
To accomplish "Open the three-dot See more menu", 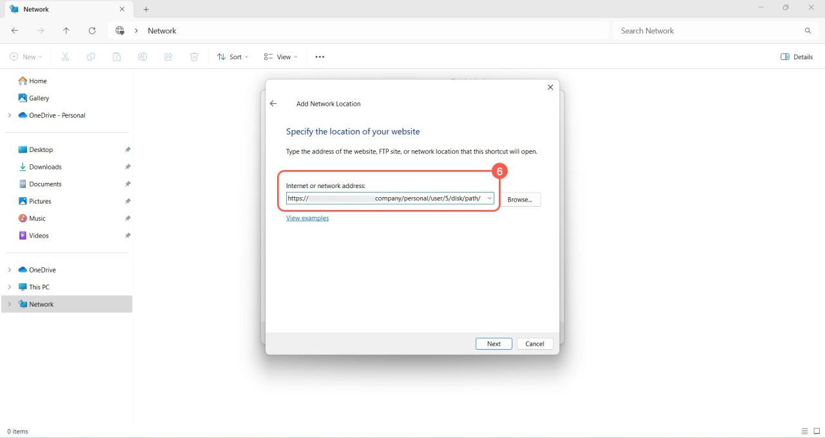I will (320, 57).
